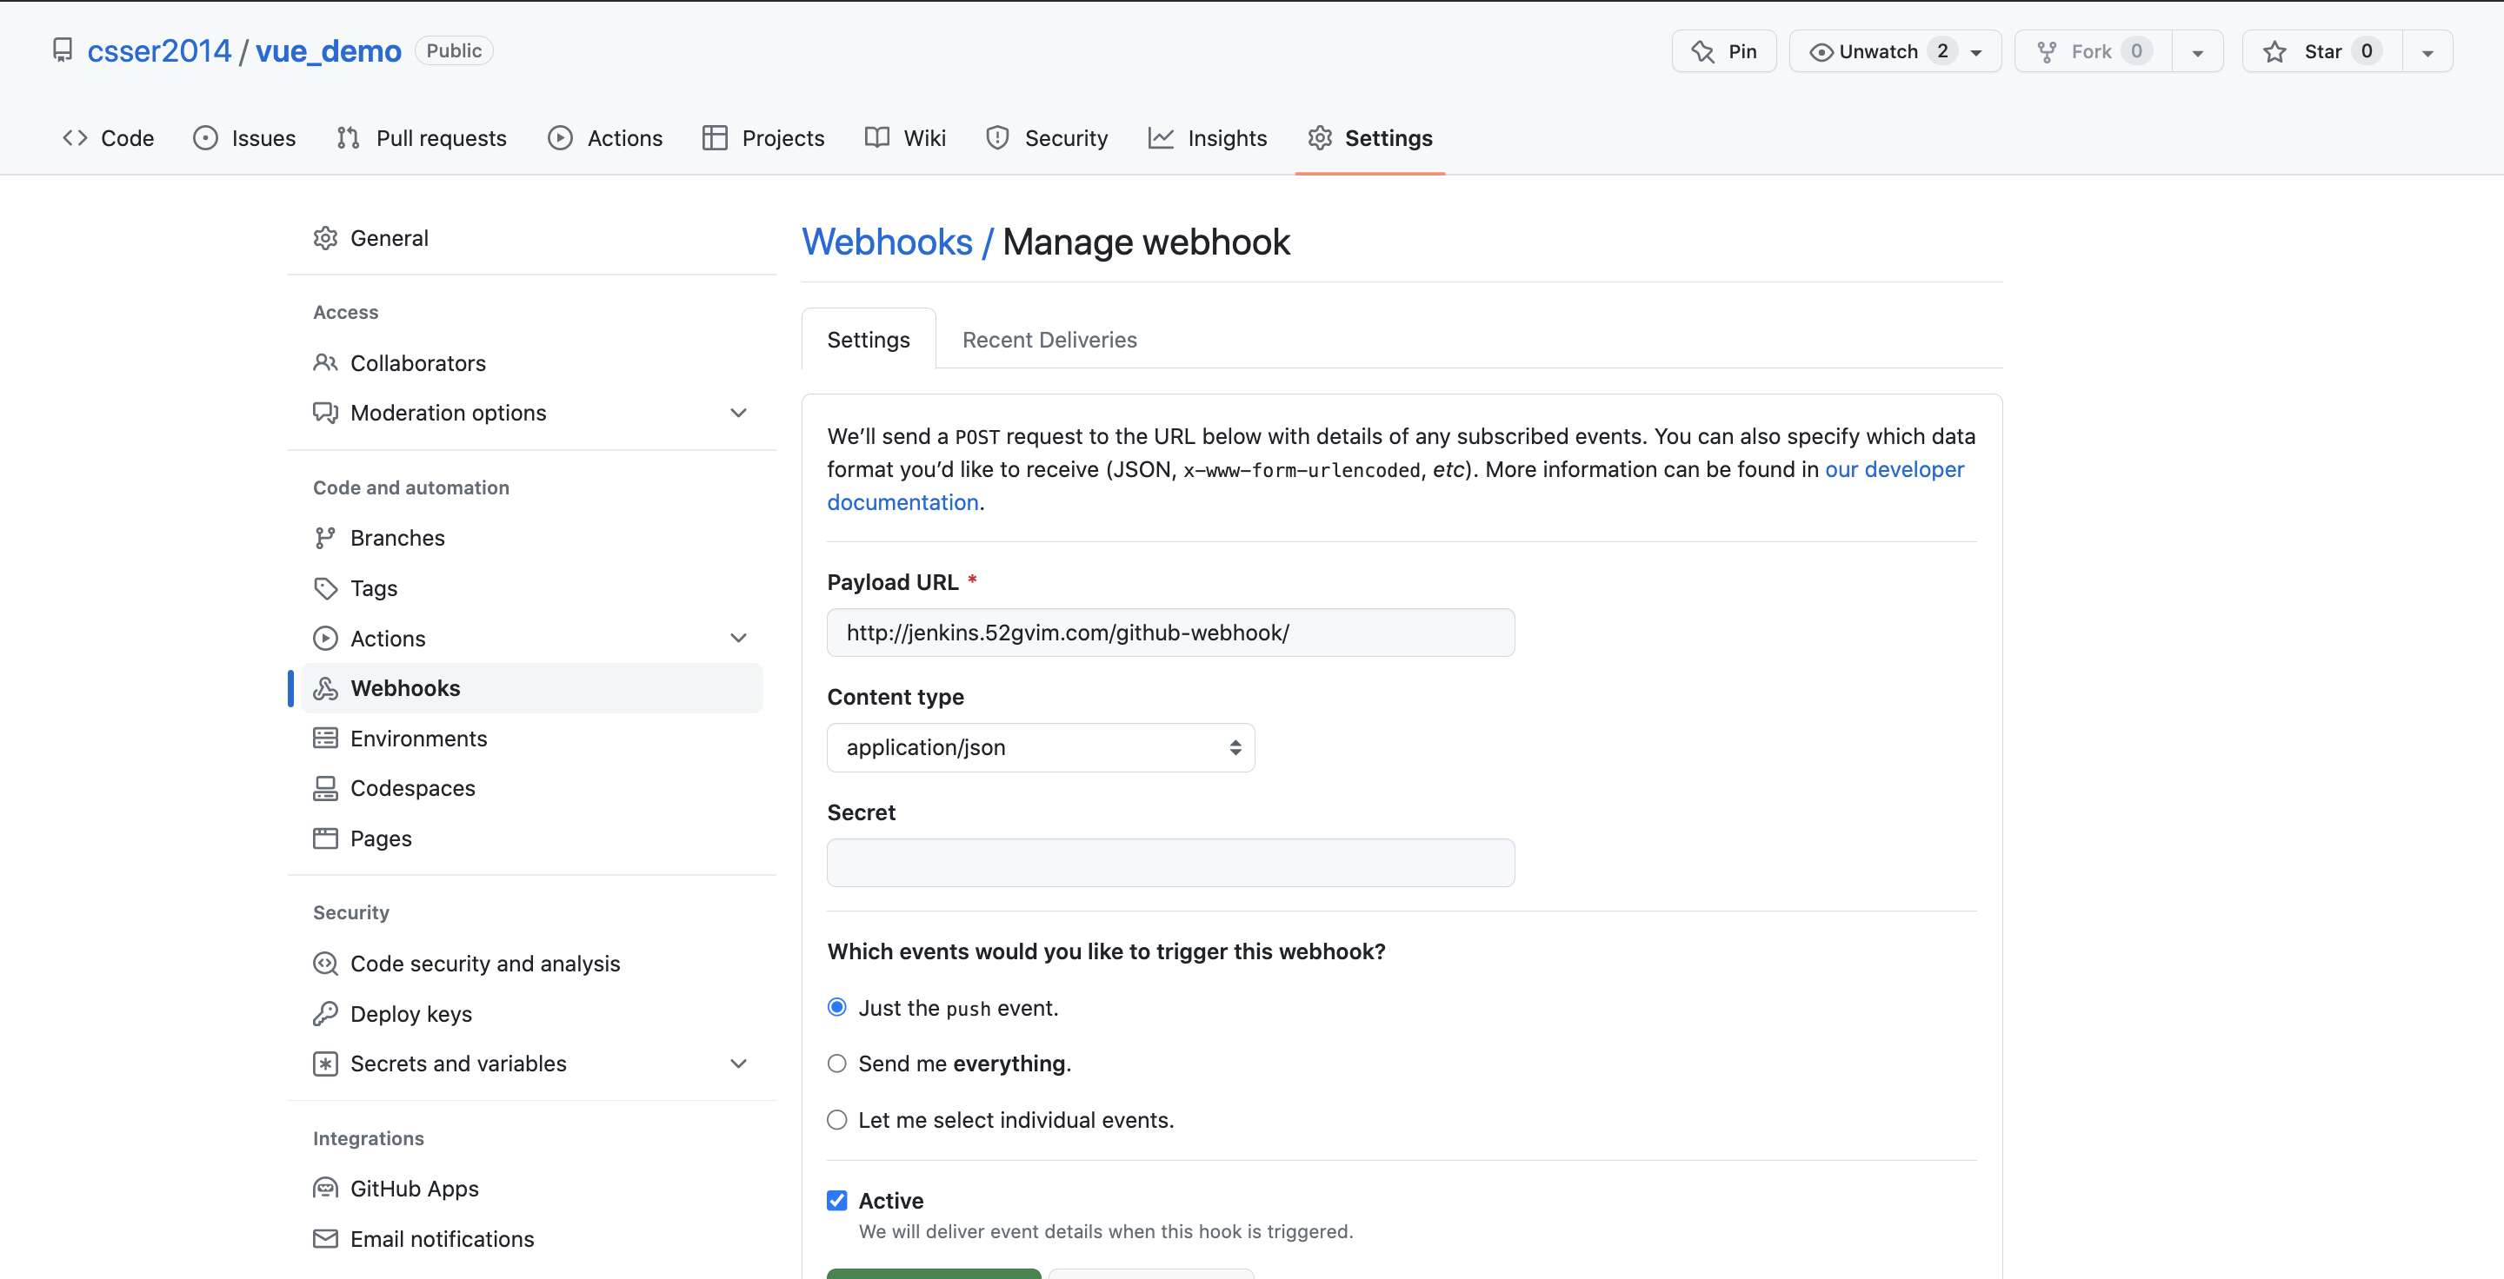Click the Projects table icon
Image resolution: width=2504 pixels, height=1279 pixels.
715,138
